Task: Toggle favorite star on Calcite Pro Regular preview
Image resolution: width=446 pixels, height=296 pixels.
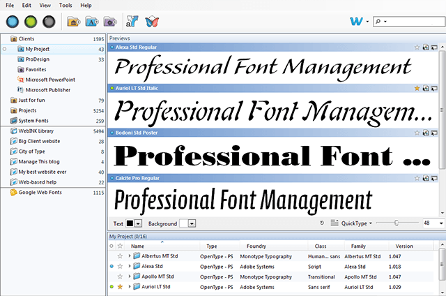Action: [417, 178]
